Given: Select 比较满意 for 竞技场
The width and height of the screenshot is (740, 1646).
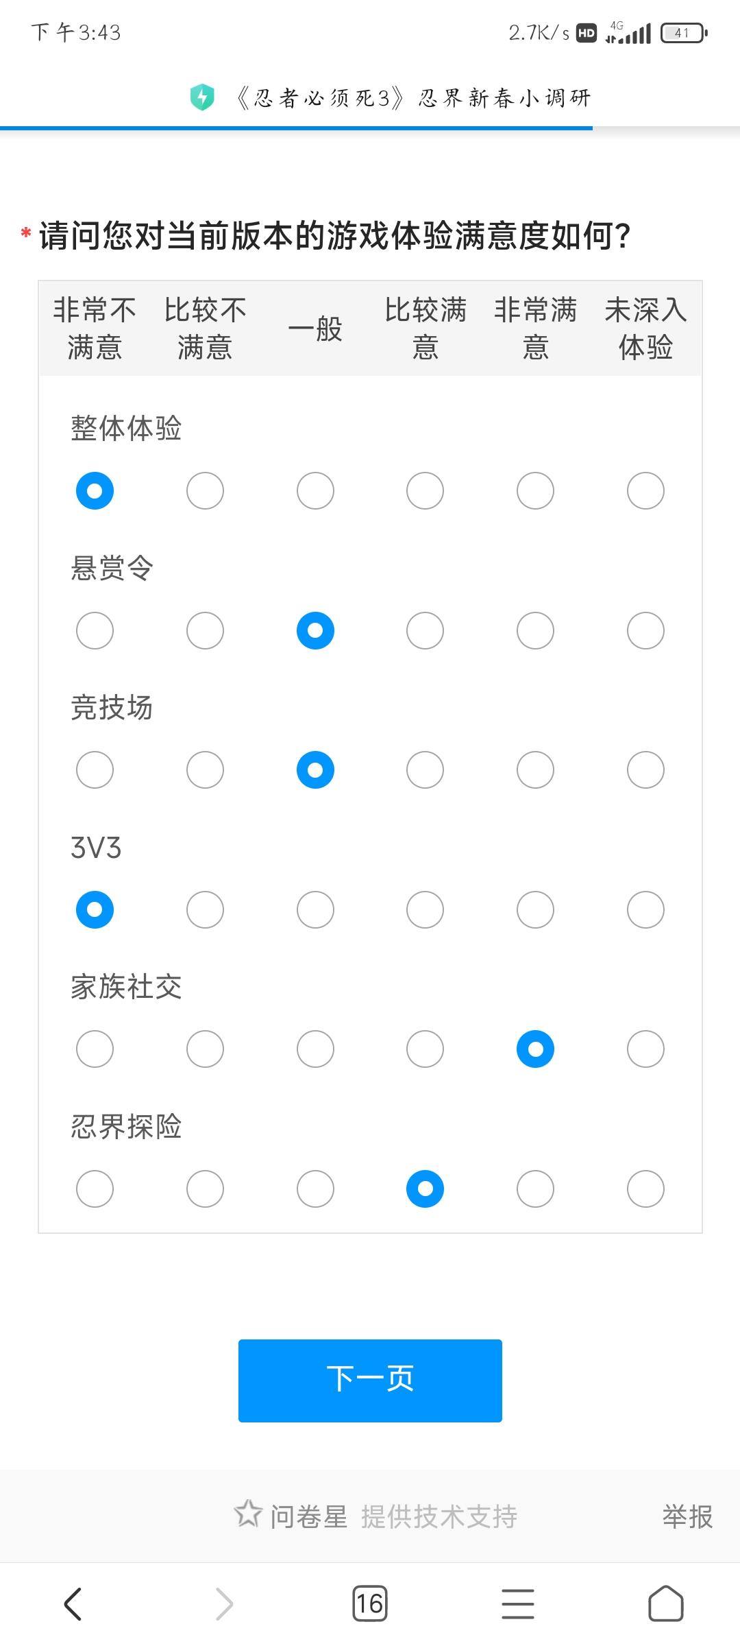Looking at the screenshot, I should coord(425,770).
